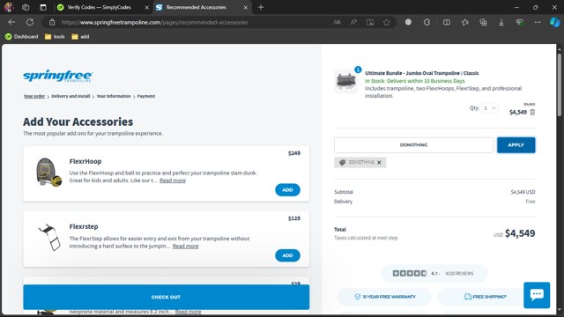This screenshot has height=317, width=564.
Task: Click the split screen icon
Action: 447,22
